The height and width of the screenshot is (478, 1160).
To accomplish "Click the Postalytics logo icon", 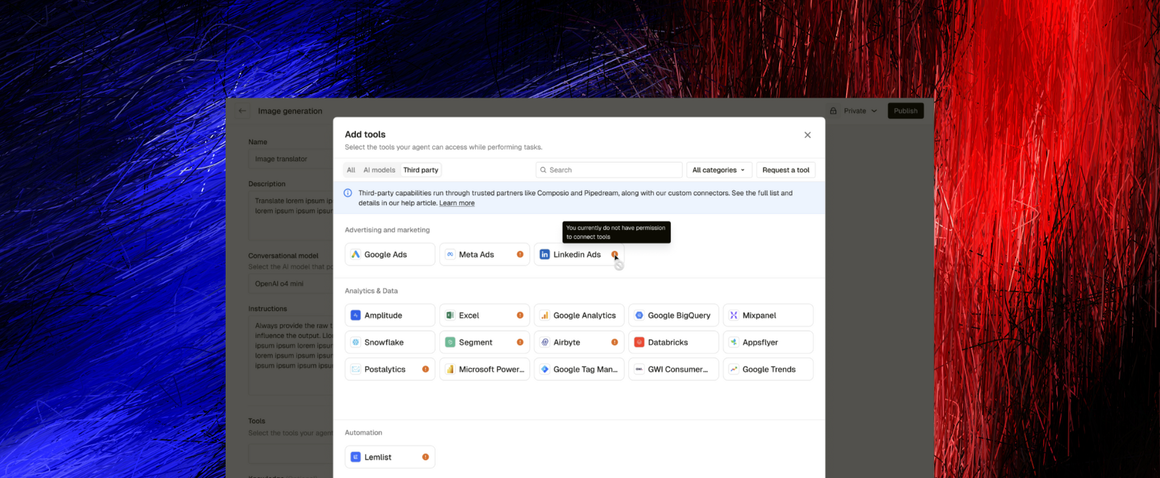I will (356, 369).
